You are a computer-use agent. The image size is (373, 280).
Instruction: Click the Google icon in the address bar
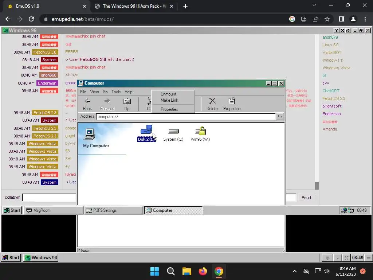coord(292,19)
